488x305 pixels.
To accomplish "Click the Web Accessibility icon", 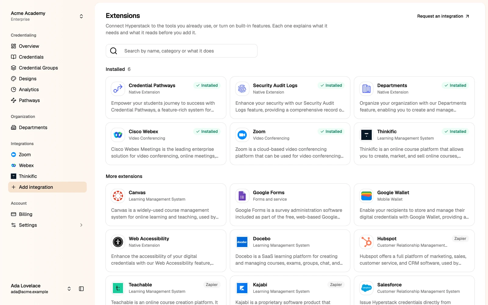I will pos(118,242).
